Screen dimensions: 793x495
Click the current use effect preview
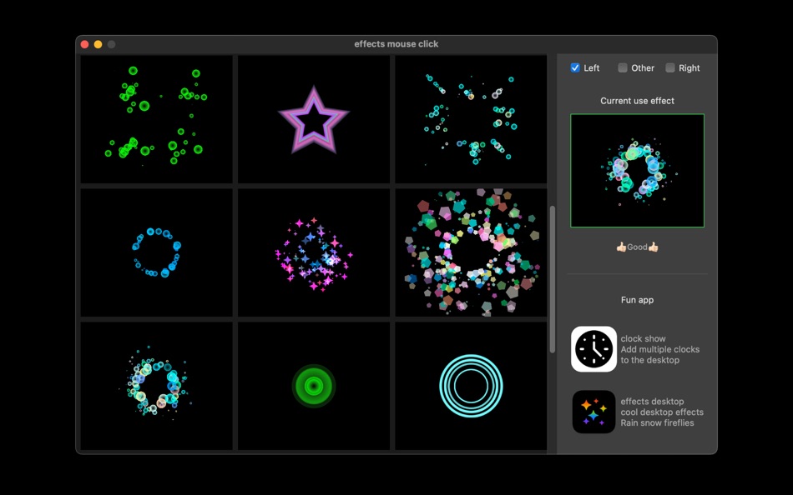click(x=637, y=171)
